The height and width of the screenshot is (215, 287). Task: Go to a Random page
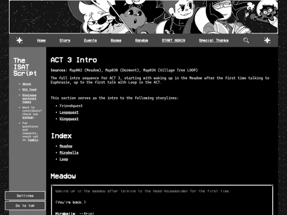(141, 40)
